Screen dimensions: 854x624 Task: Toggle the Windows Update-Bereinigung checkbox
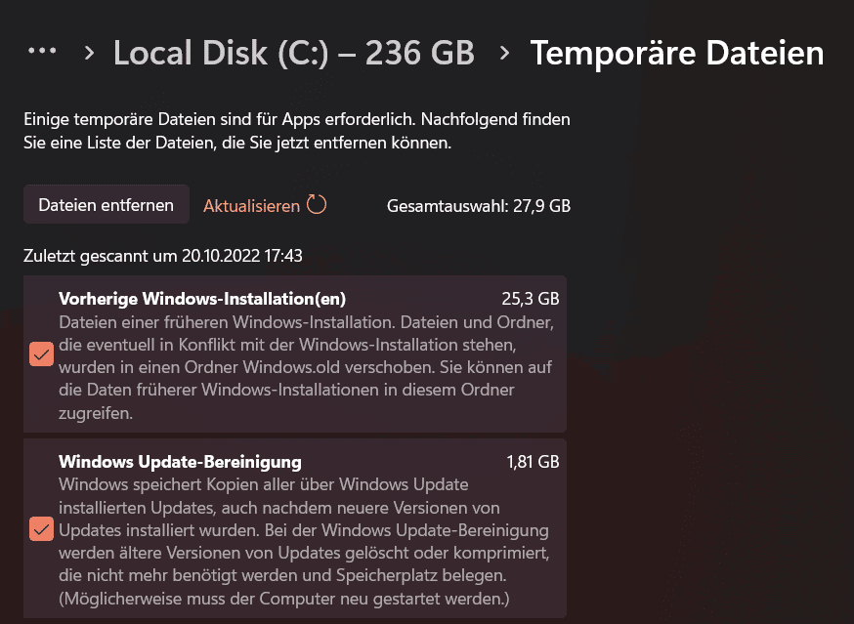click(x=41, y=529)
